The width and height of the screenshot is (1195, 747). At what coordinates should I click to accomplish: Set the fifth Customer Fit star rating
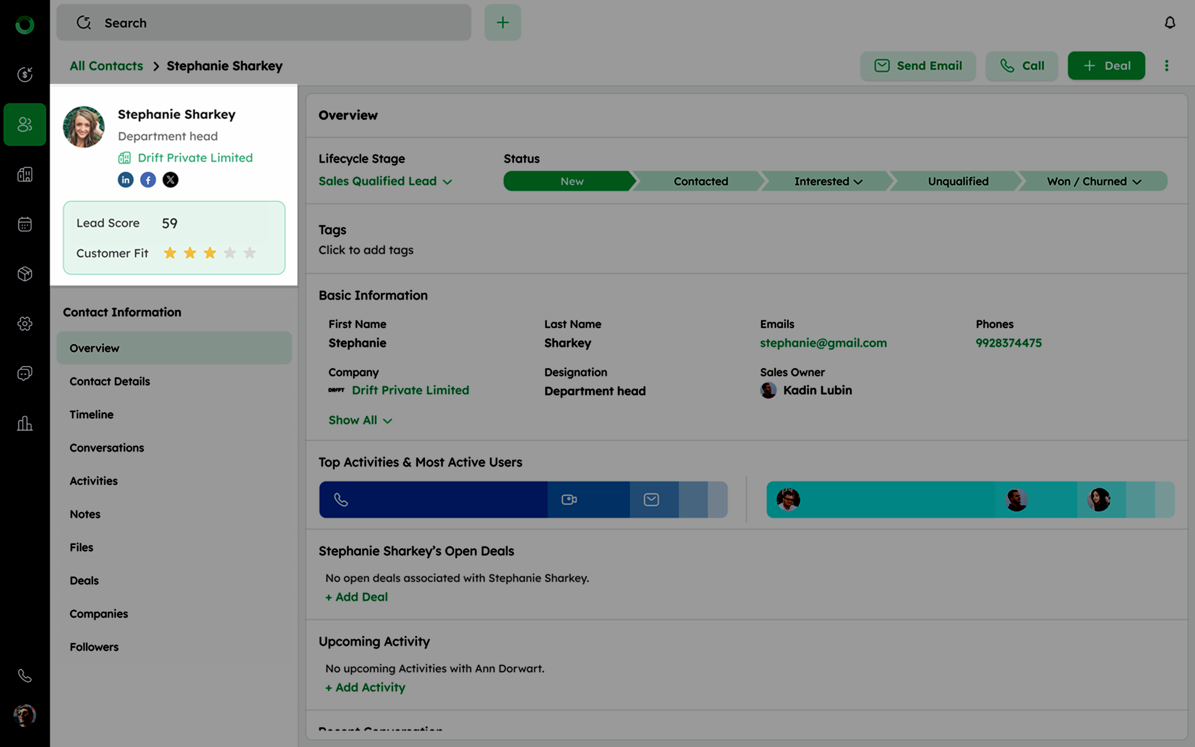pos(250,253)
